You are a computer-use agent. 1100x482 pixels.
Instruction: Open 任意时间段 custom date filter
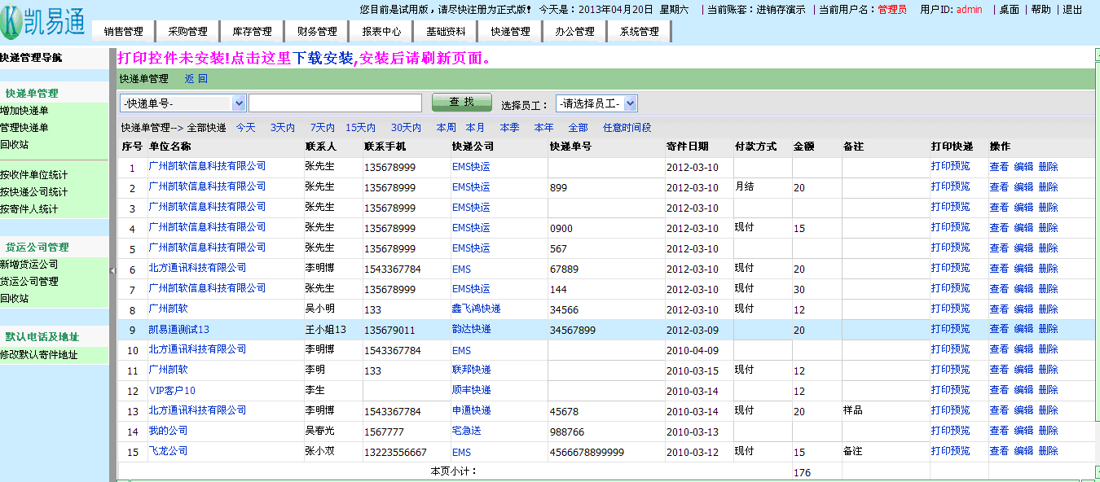(627, 128)
